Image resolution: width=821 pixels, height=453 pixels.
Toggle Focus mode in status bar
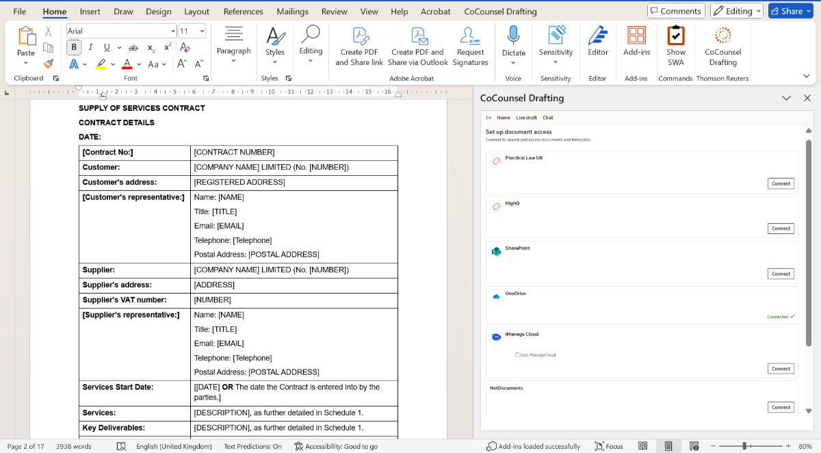(608, 446)
